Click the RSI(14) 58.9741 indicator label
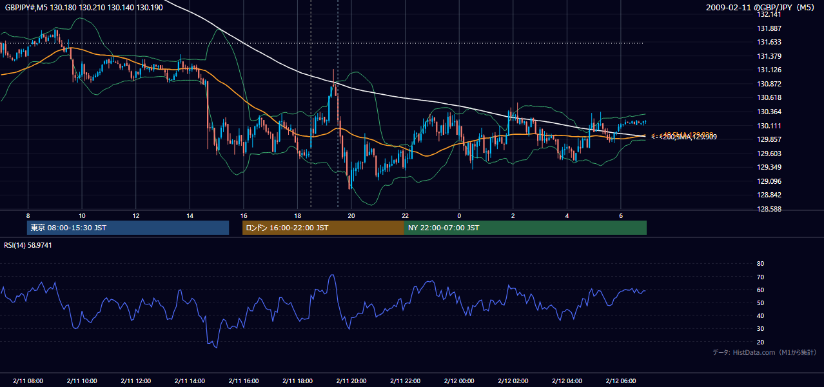824x387 pixels. 28,245
